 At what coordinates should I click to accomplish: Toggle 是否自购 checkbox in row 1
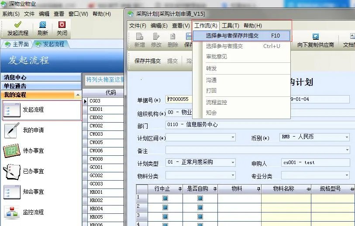(200, 199)
